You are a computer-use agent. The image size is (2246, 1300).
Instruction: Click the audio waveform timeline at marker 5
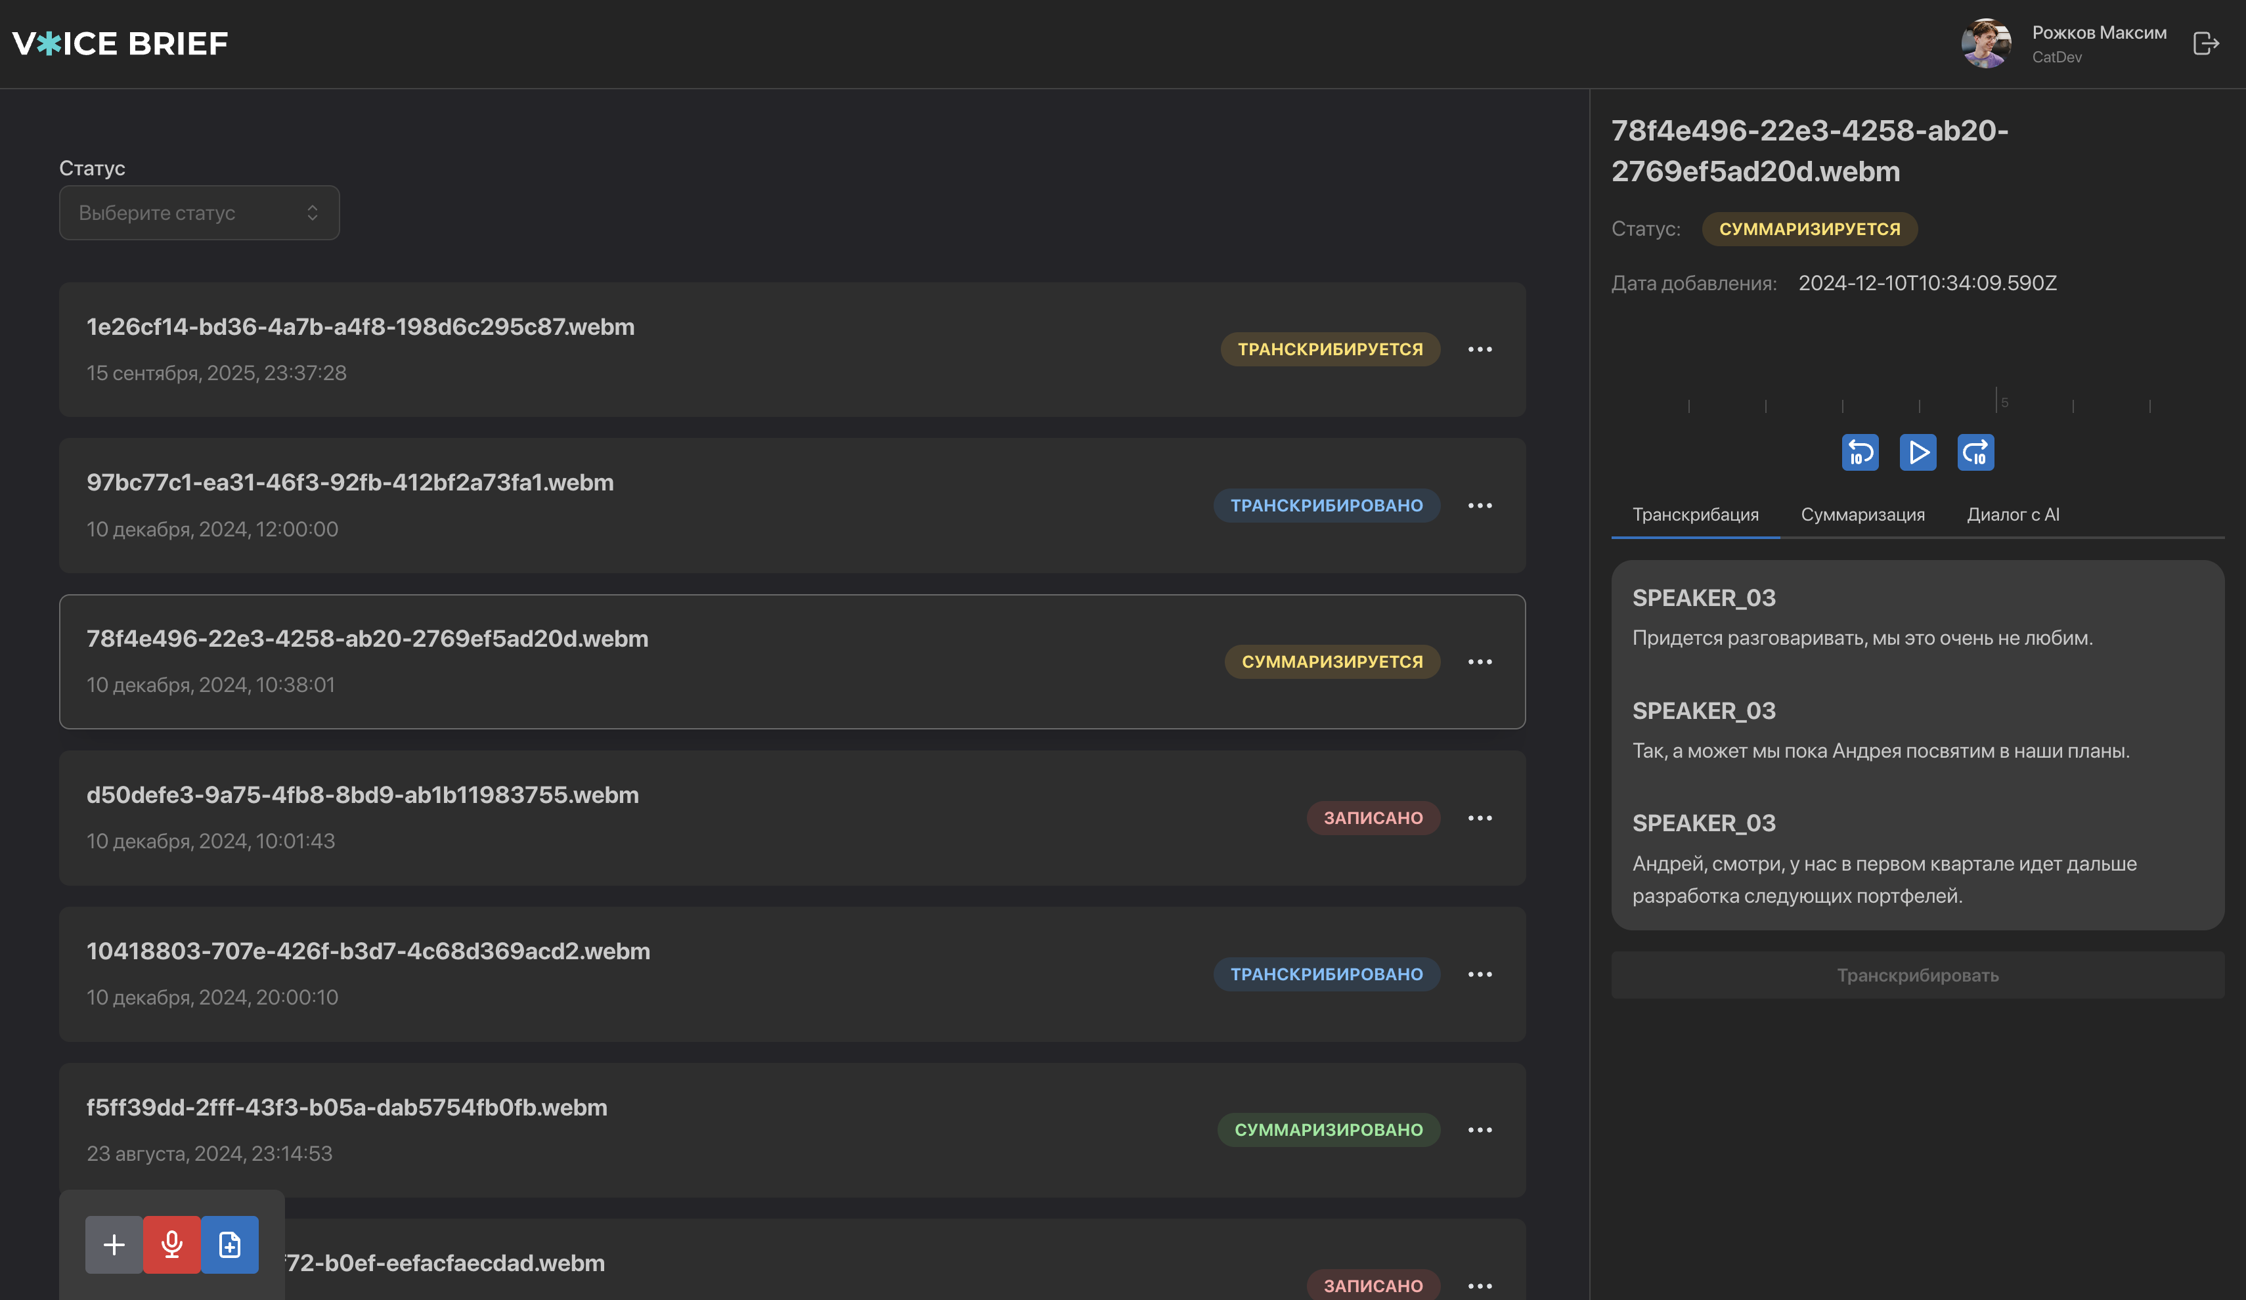pyautogui.click(x=1996, y=401)
